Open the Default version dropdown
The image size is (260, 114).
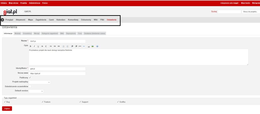pyautogui.click(x=36, y=91)
